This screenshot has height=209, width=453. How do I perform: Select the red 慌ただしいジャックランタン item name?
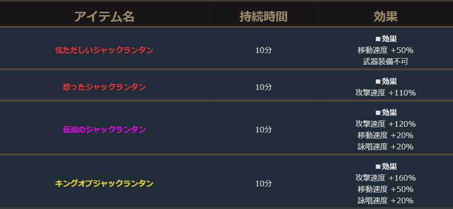(x=104, y=50)
